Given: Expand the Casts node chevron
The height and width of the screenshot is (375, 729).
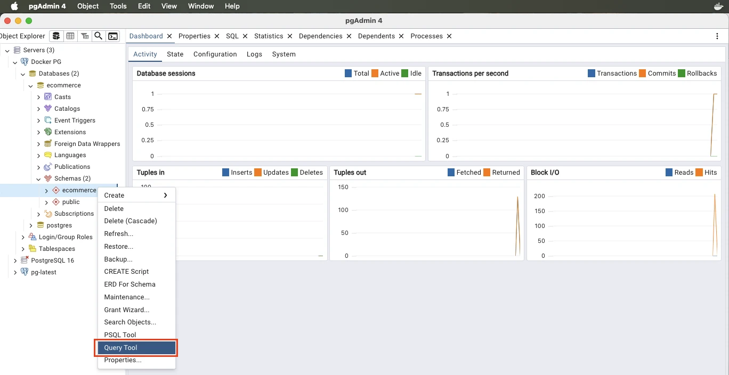Looking at the screenshot, I should pyautogui.click(x=38, y=97).
